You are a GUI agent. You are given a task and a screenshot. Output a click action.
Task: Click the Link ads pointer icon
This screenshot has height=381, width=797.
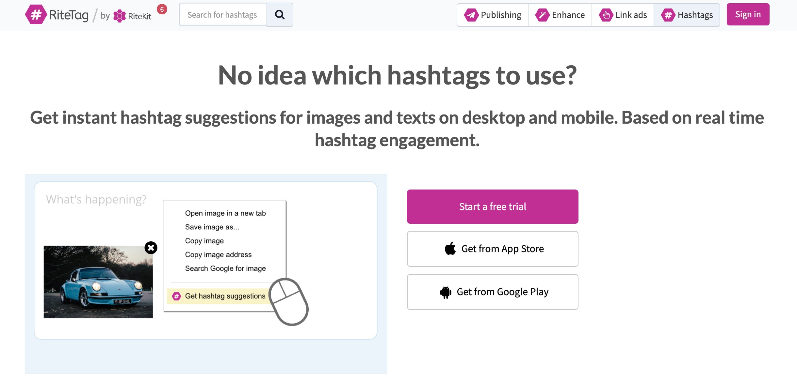click(606, 15)
